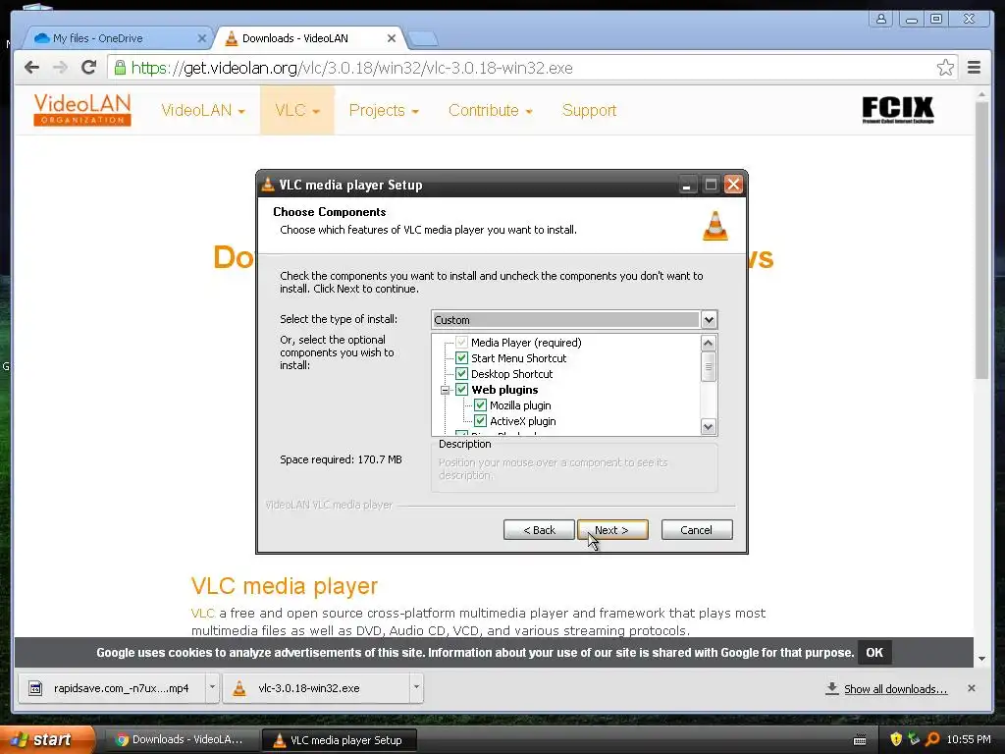Click the security shield tray icon
Image resolution: width=1005 pixels, height=754 pixels.
[896, 739]
